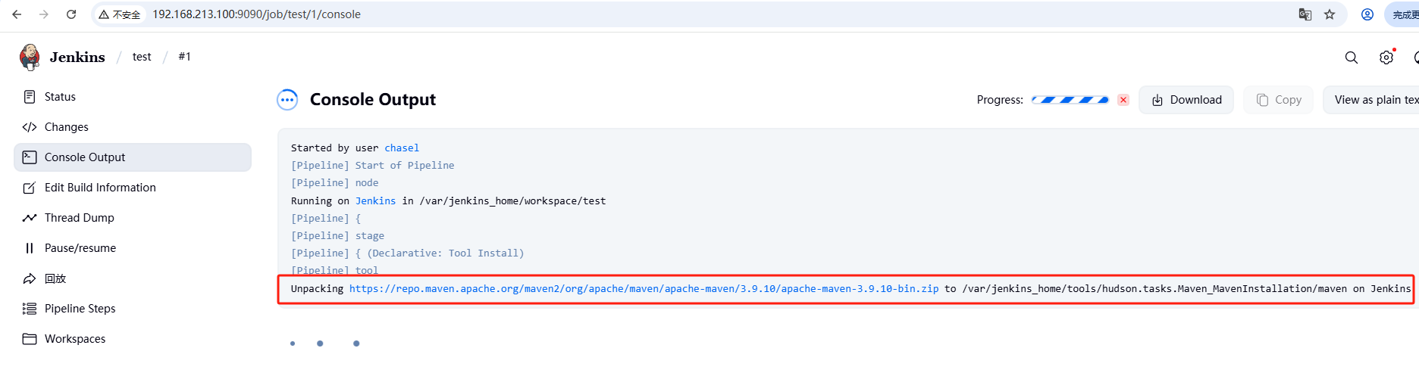
Task: Focus the browser address bar URL
Action: point(256,14)
